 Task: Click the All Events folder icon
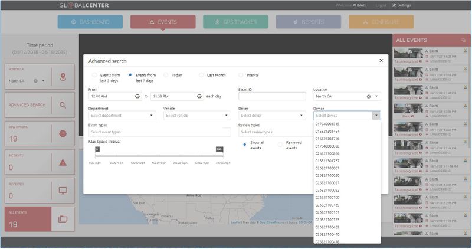point(63,219)
